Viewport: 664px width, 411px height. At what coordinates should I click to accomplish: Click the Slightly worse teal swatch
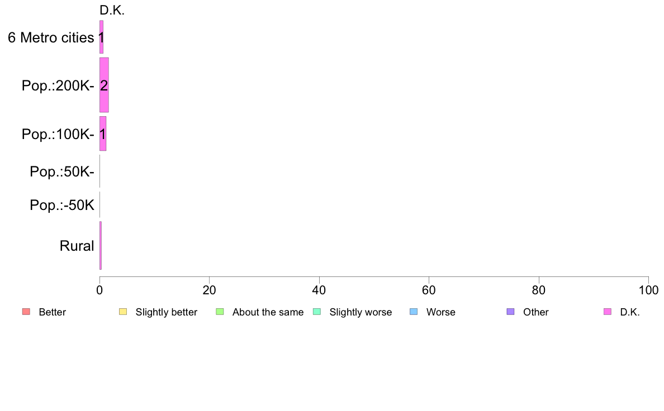(x=317, y=312)
